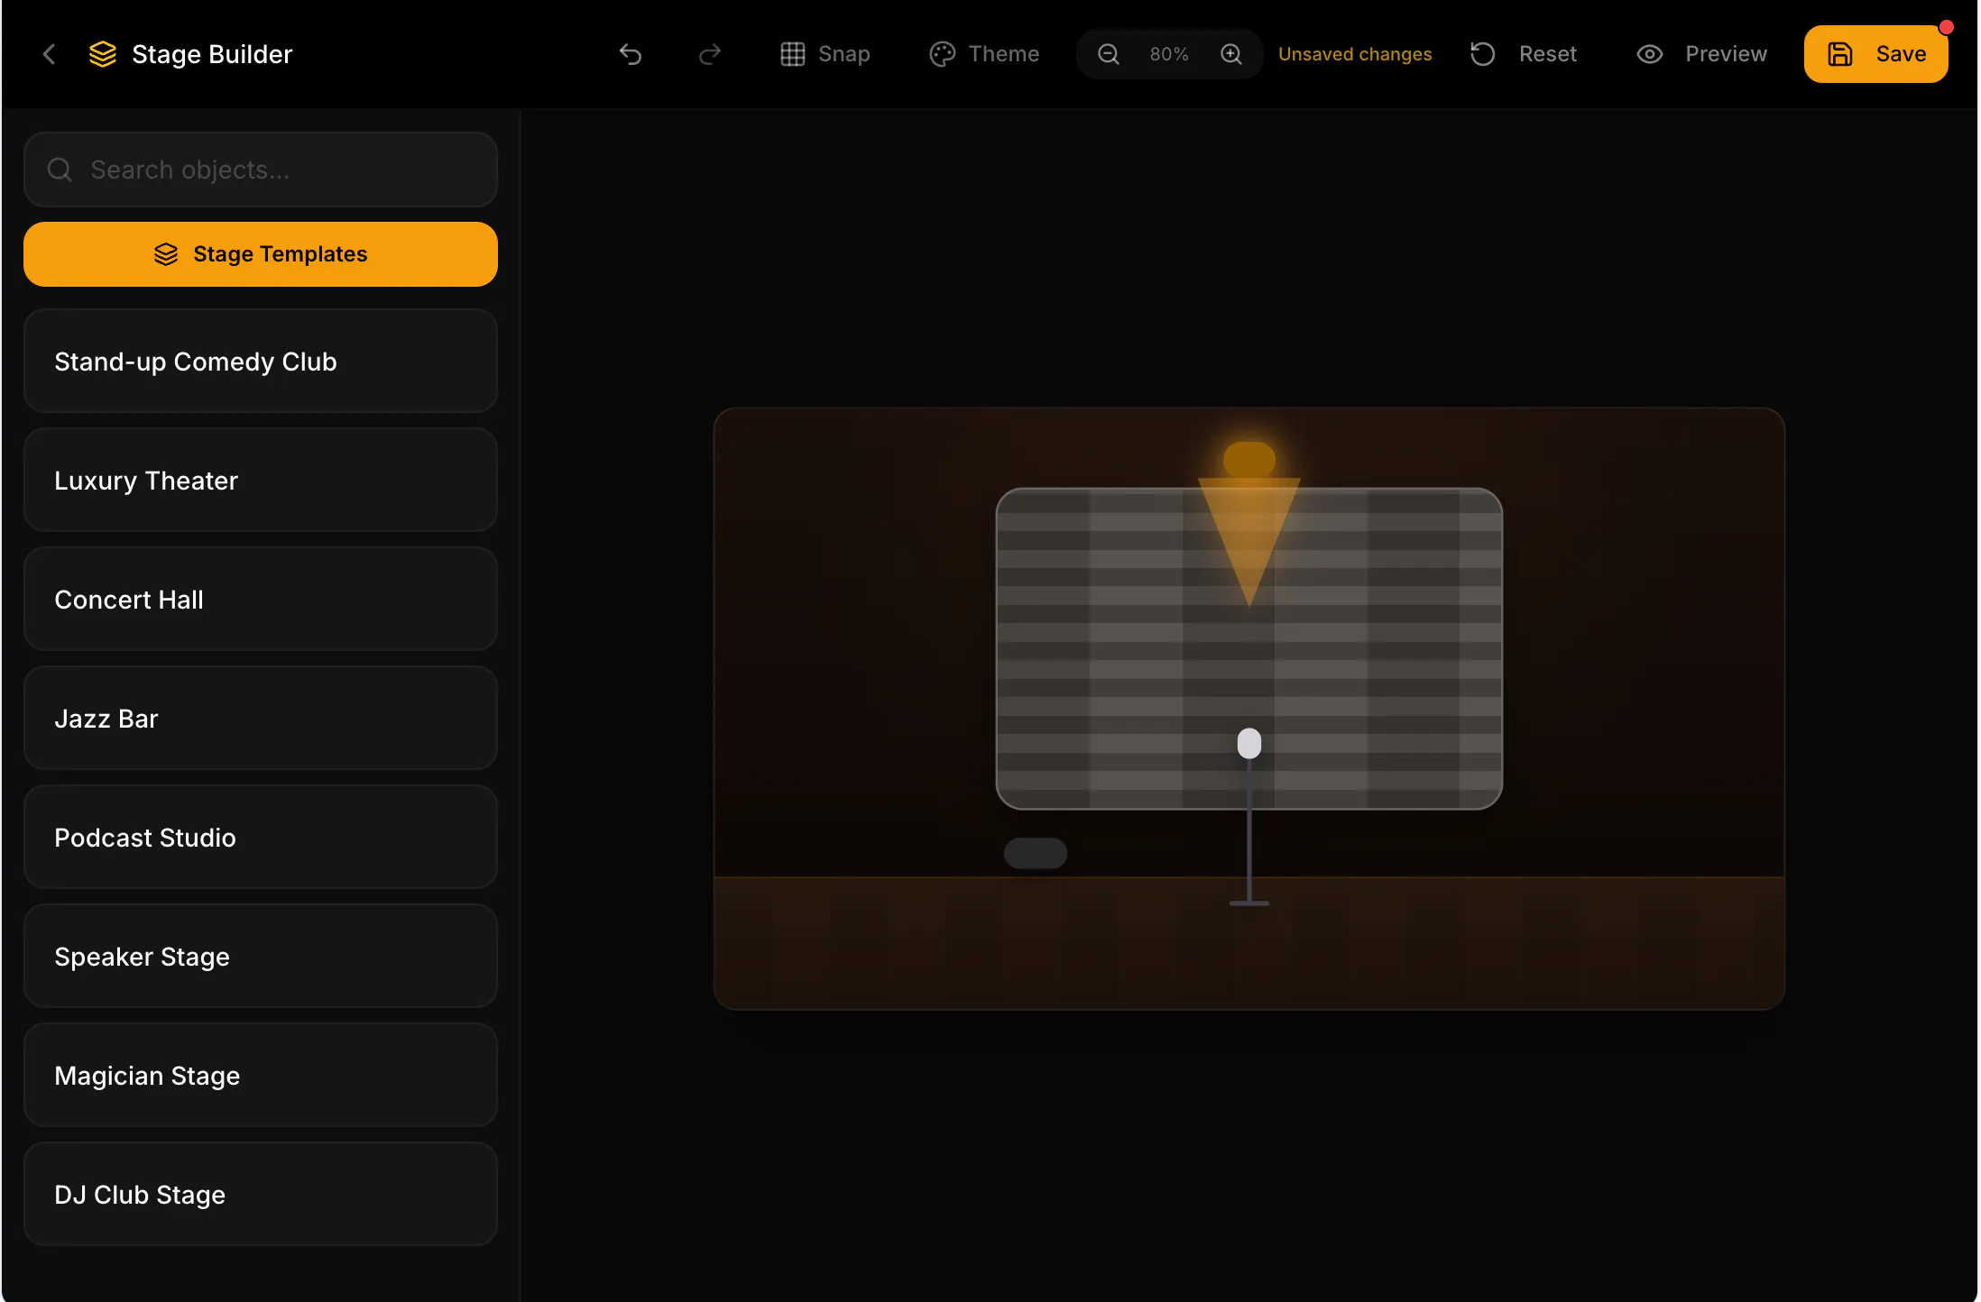1981x1302 pixels.
Task: Select the Luxury Theater template
Action: (261, 481)
